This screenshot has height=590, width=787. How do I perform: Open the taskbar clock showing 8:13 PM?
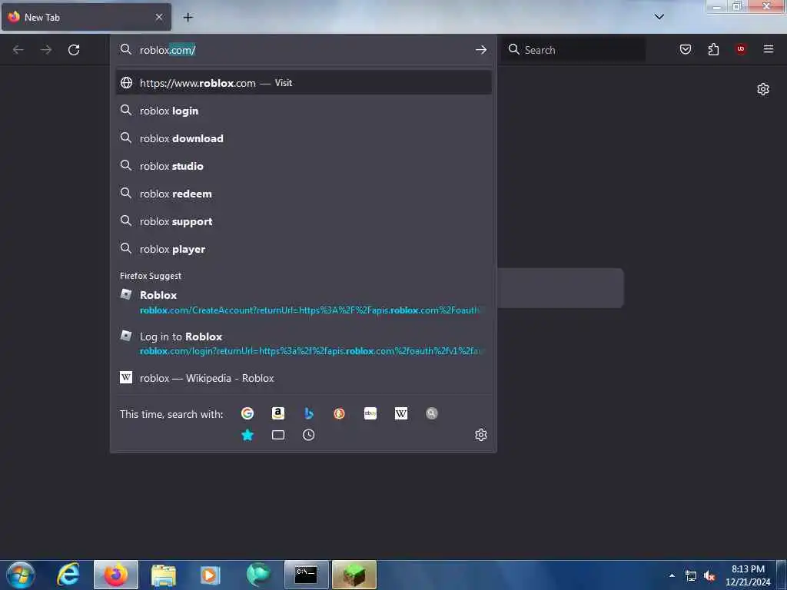(748, 575)
